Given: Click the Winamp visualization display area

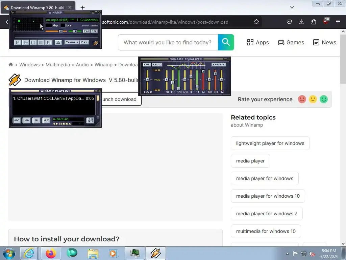Looking at the screenshot, I should [28, 24].
